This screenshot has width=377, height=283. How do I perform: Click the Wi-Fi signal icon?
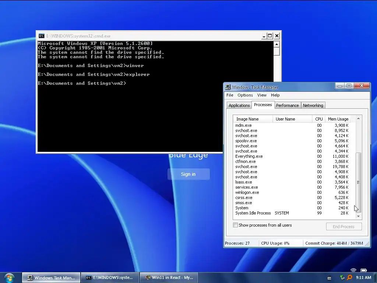(353, 270)
